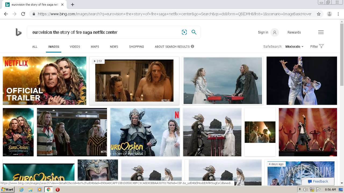Open a new browser tab
Screen dimensions: 344x193
73,5
